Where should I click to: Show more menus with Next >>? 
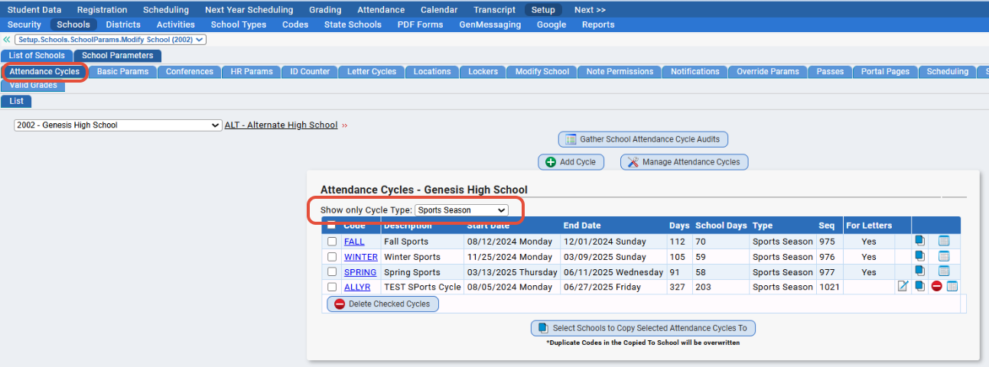590,10
